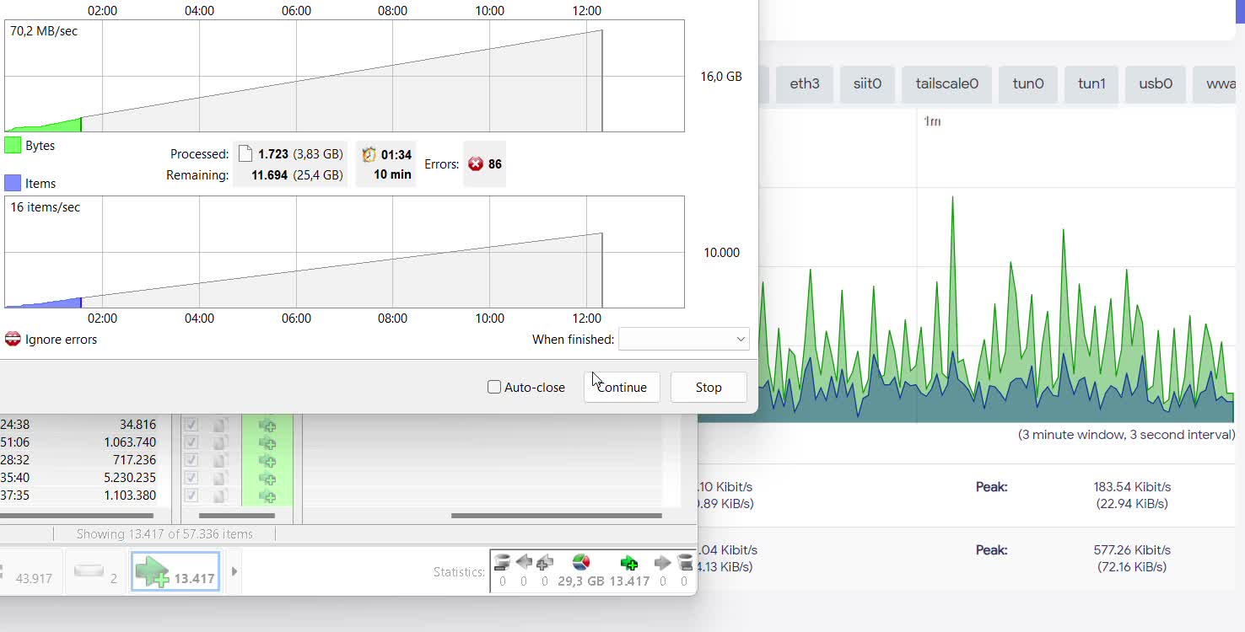
Task: Click the red errors cross icon
Action: [476, 163]
